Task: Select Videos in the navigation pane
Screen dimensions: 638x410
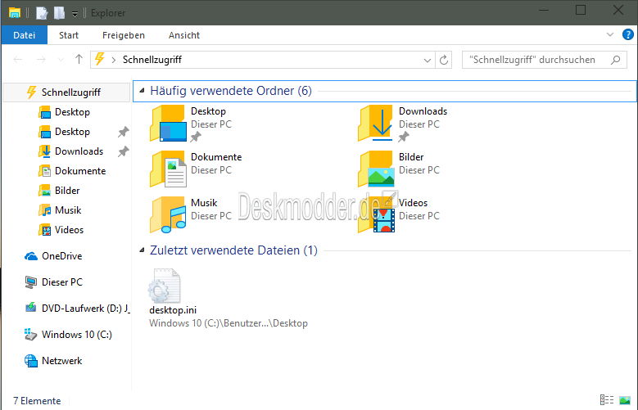Action: point(69,230)
